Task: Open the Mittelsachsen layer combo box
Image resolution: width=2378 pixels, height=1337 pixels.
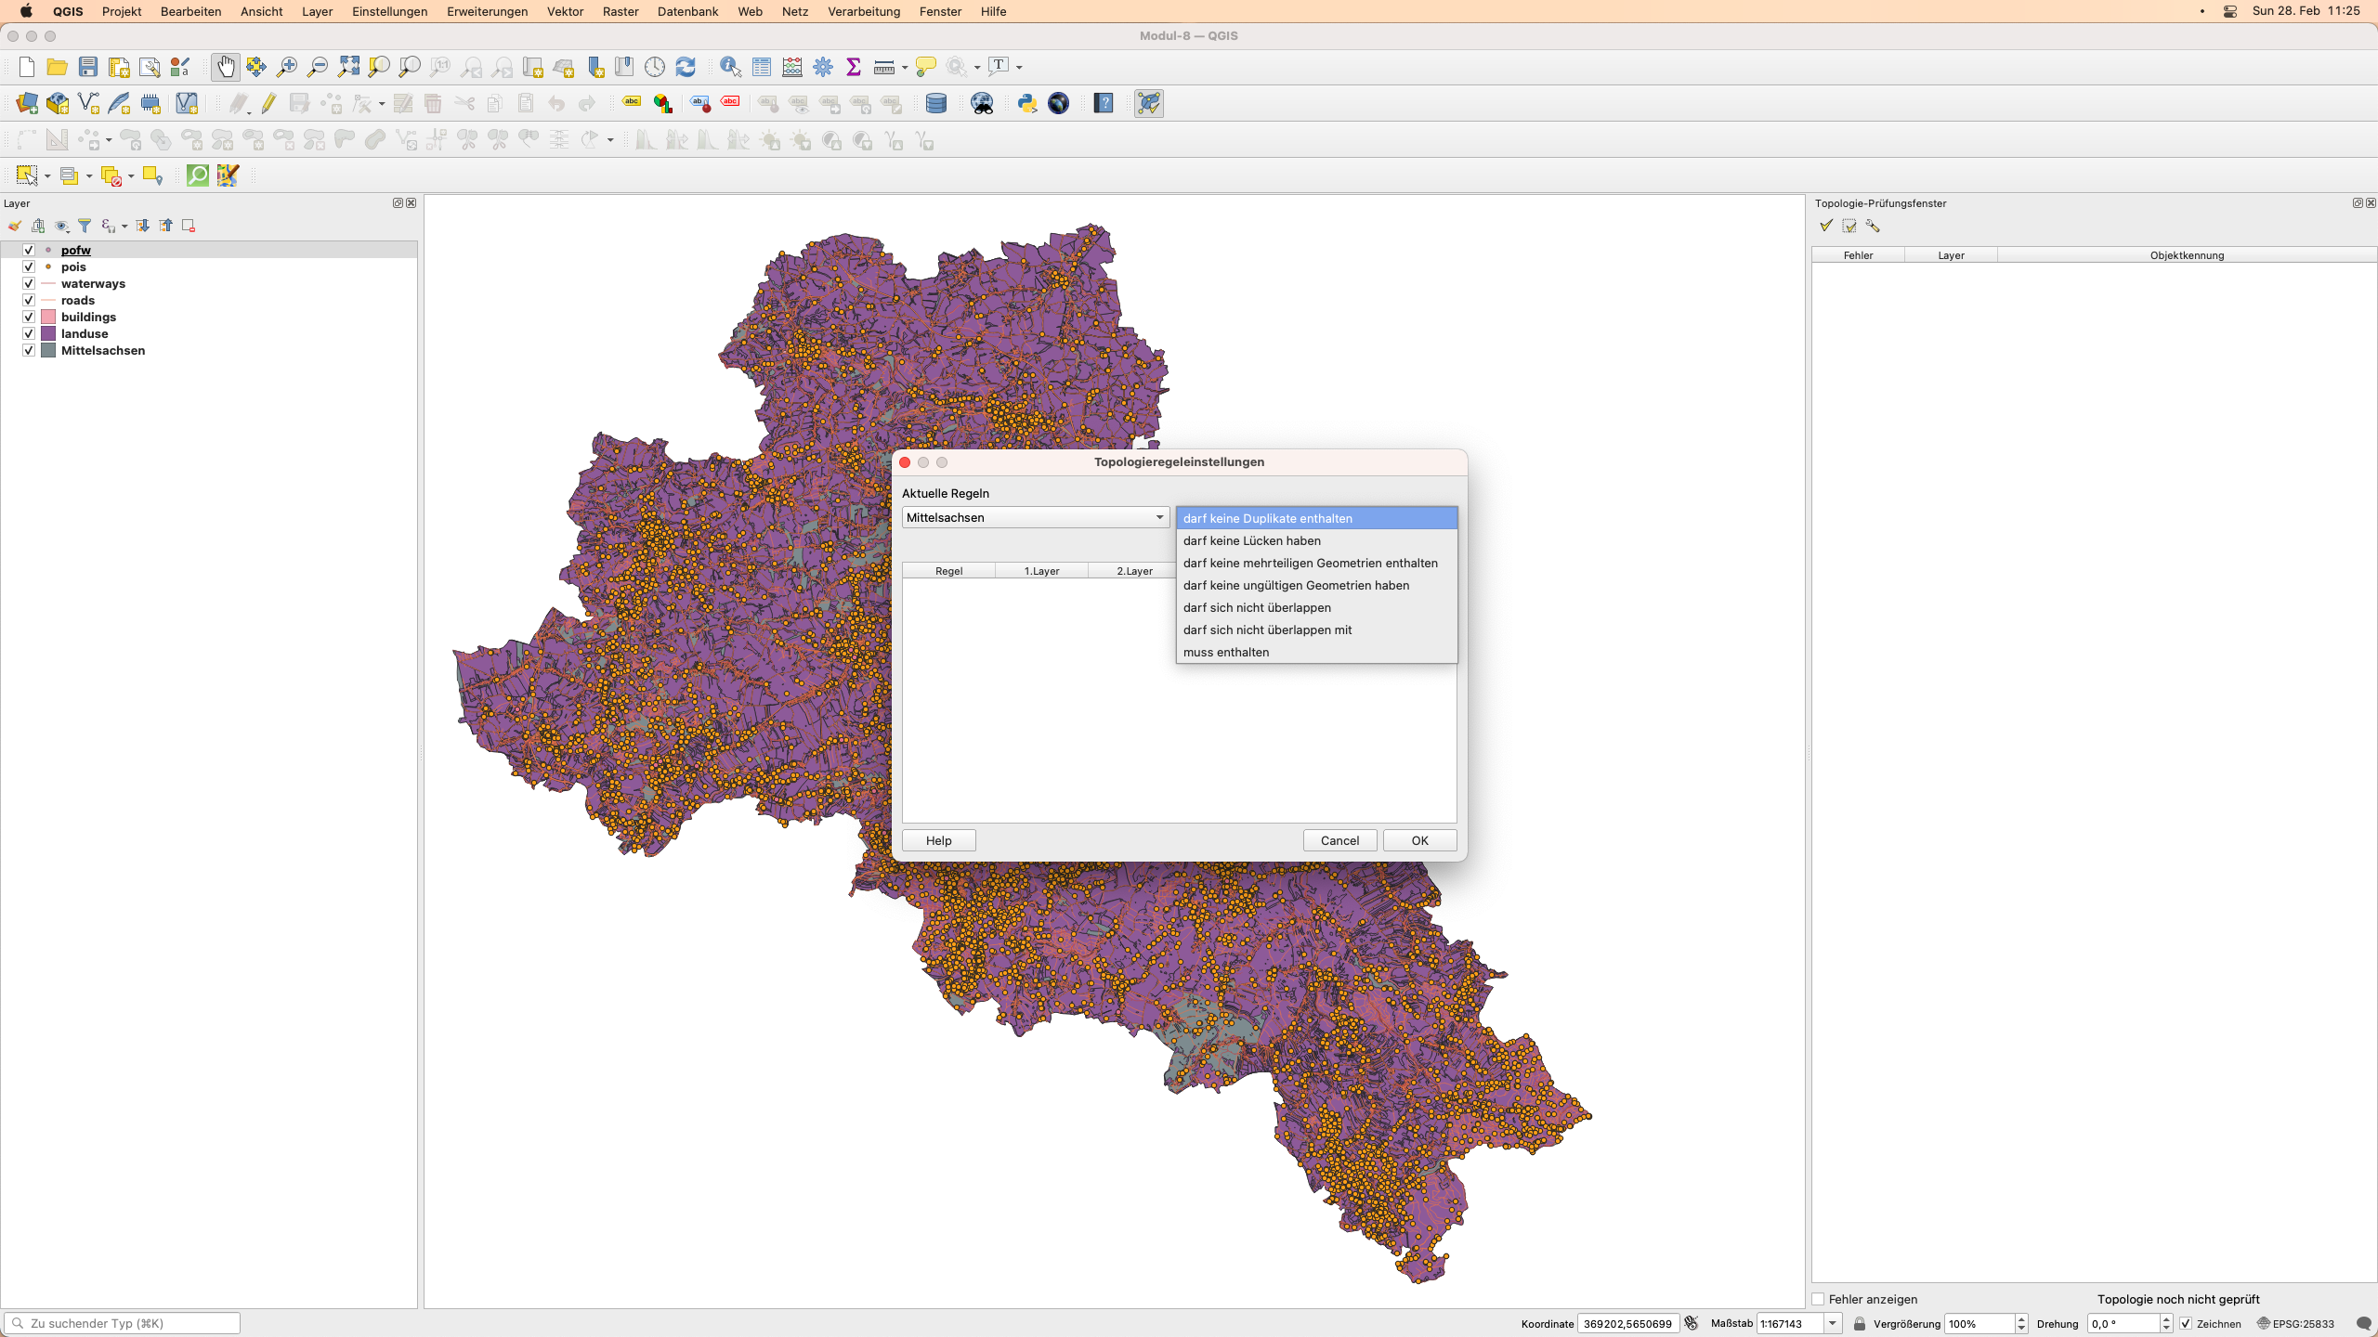Action: [1036, 517]
